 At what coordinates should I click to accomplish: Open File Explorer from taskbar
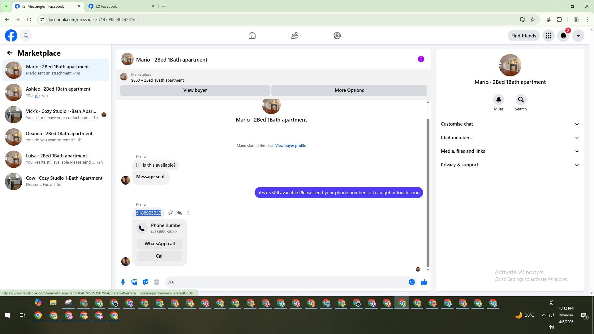coord(53,302)
